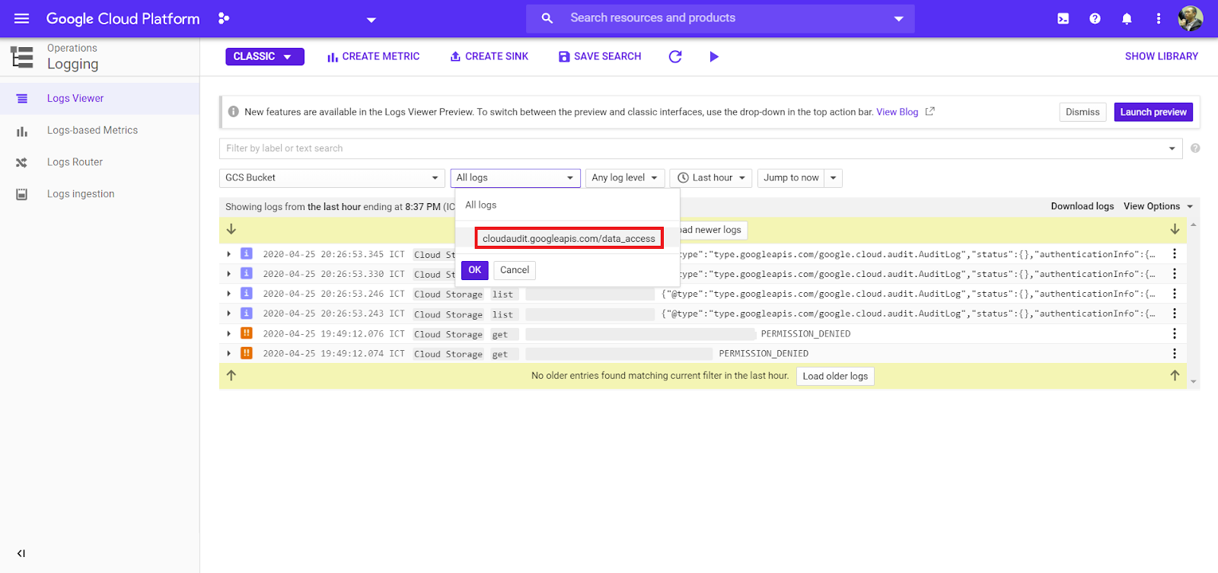Open the project dropdown arrow in header
Viewport: 1218px width, 573px height.
click(371, 20)
